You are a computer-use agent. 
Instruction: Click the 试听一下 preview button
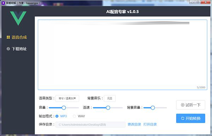[191, 105]
